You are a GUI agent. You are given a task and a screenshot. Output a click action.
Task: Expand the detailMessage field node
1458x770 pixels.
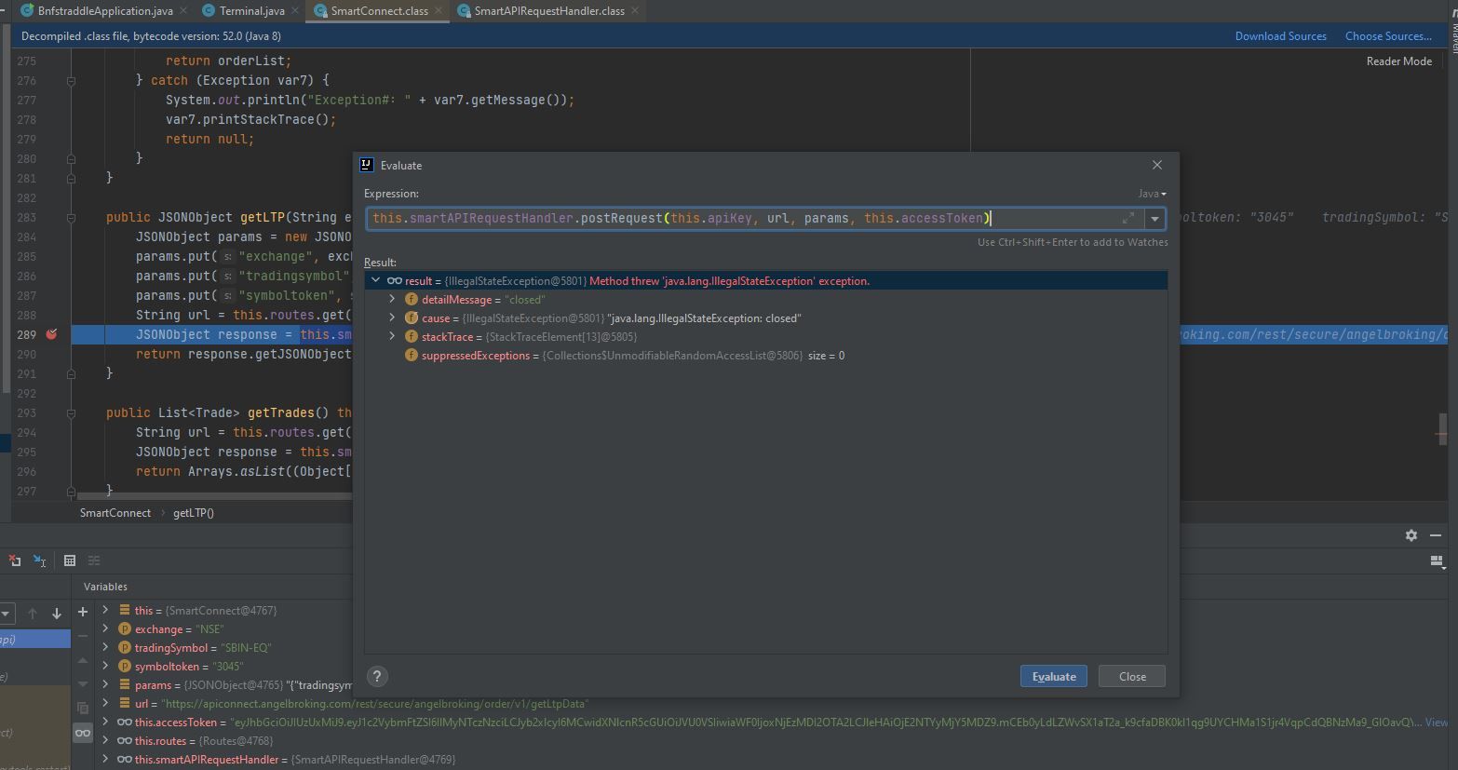[x=392, y=300]
